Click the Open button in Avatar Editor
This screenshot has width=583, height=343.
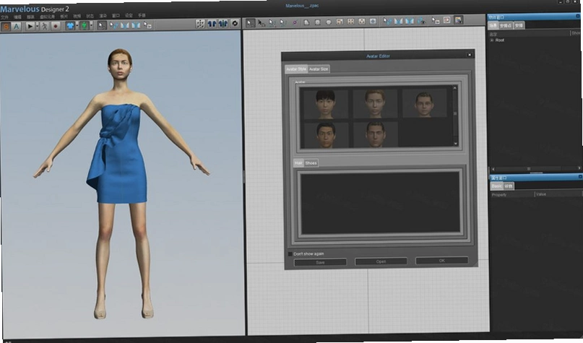point(381,261)
